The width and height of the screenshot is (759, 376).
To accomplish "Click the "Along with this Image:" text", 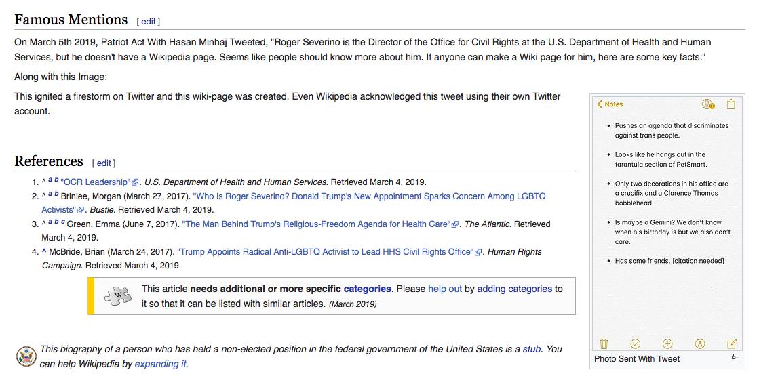I will [x=60, y=77].
